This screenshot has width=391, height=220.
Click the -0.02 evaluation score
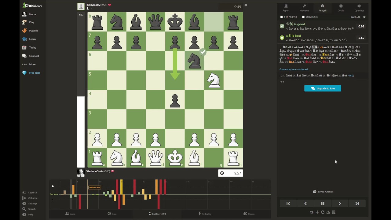(361, 26)
